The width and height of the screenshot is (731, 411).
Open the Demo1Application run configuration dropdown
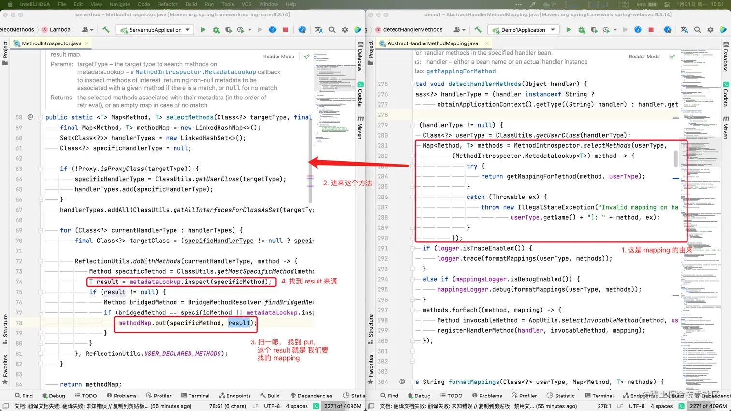(x=523, y=30)
